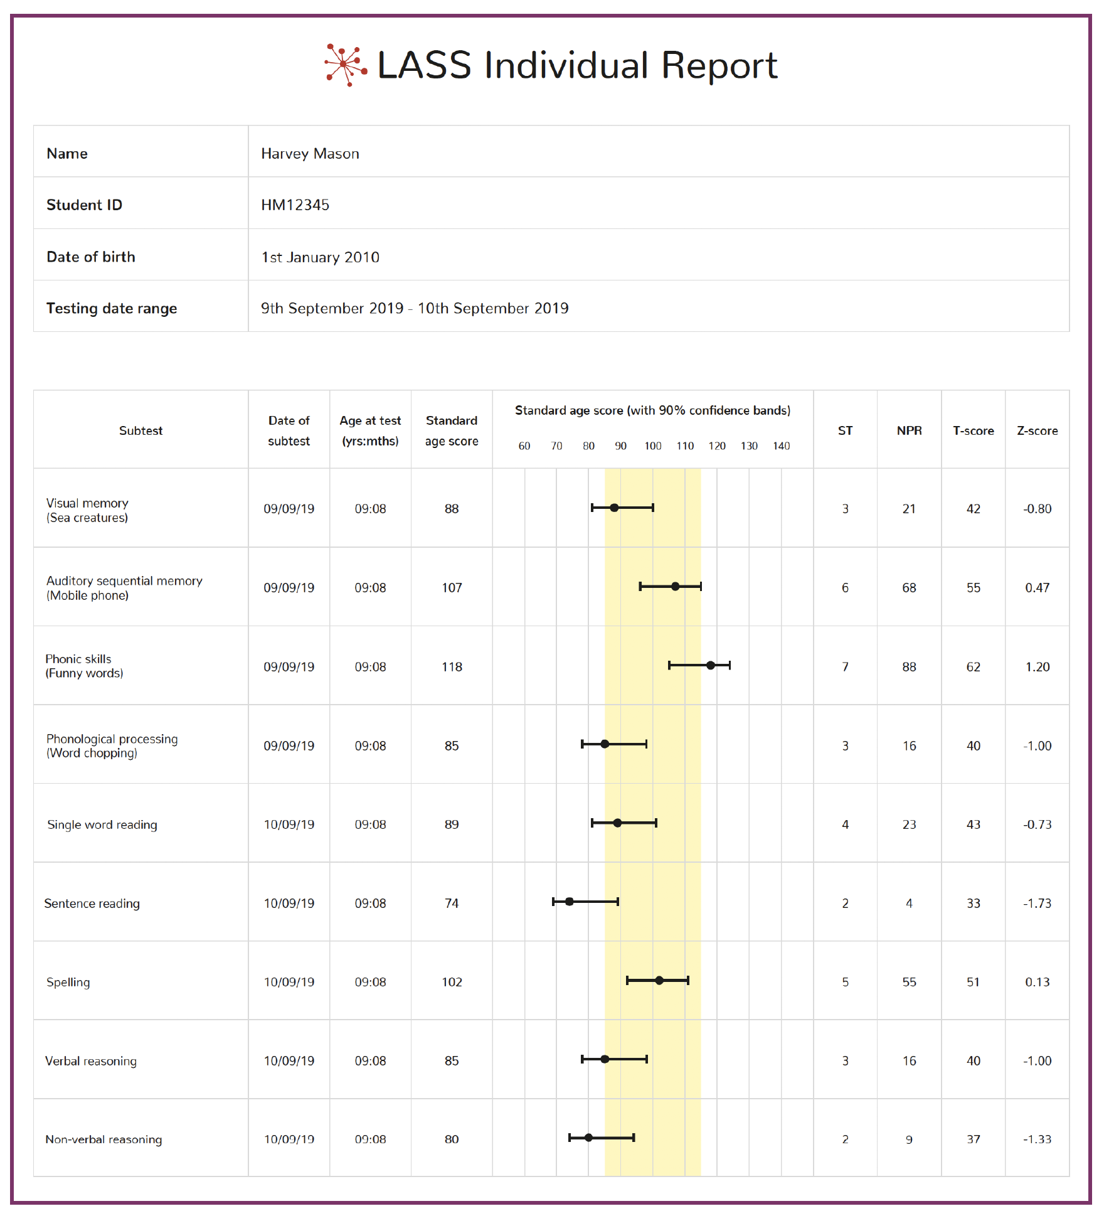Click the 'Age at test (yrs:mths)' header
This screenshot has width=1104, height=1216.
pyautogui.click(x=370, y=430)
